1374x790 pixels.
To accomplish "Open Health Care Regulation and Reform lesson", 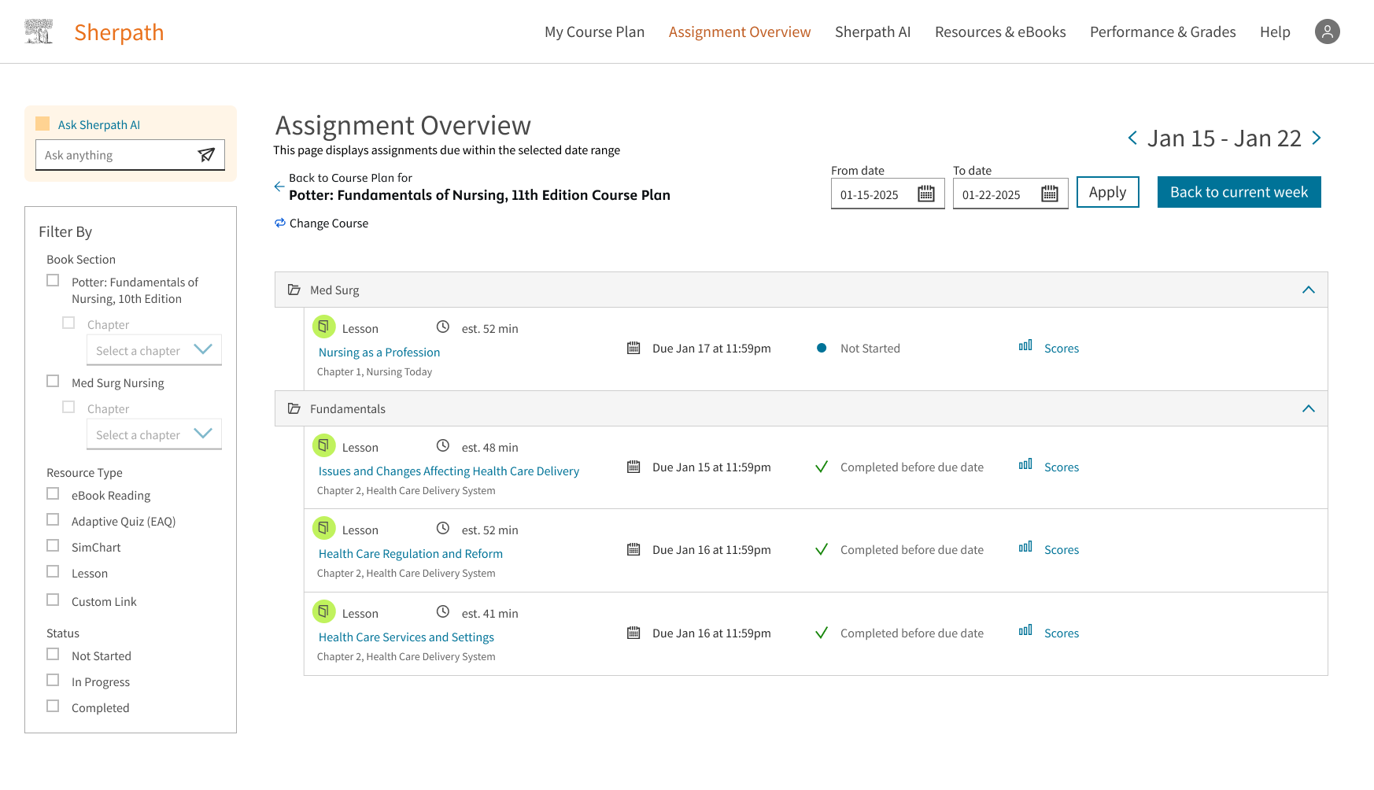I will tap(411, 554).
